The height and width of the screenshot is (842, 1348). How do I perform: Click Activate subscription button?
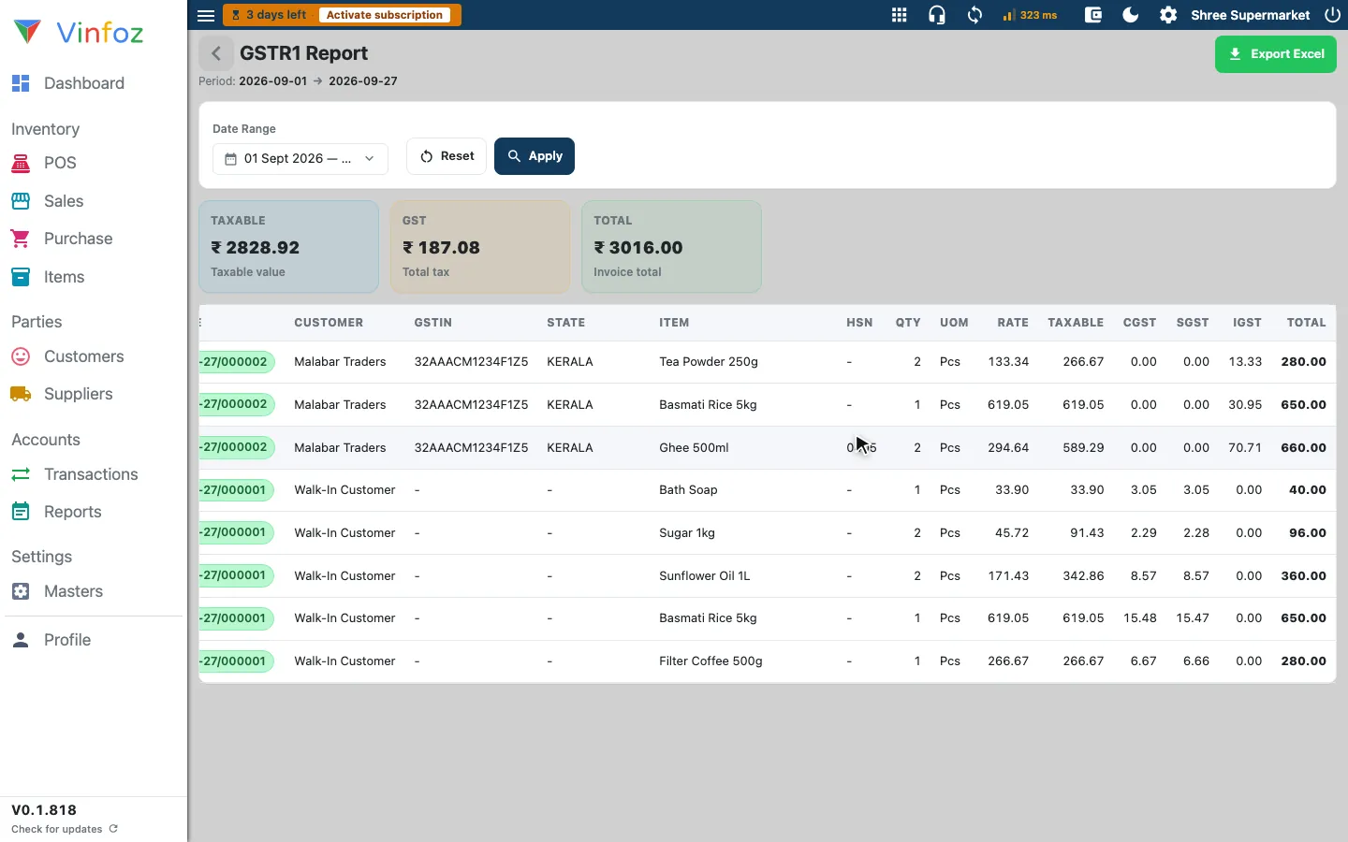[384, 15]
